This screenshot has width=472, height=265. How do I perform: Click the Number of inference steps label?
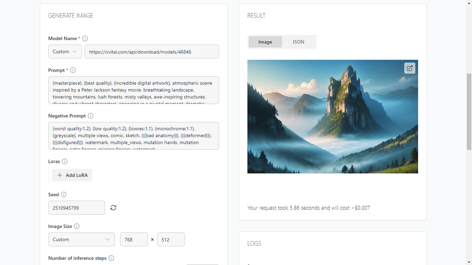pyautogui.click(x=77, y=258)
